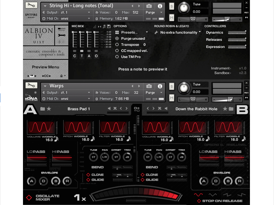The height and width of the screenshot is (205, 274).
Task: Go to next preset of String Hi instrument
Action: coord(139,6)
